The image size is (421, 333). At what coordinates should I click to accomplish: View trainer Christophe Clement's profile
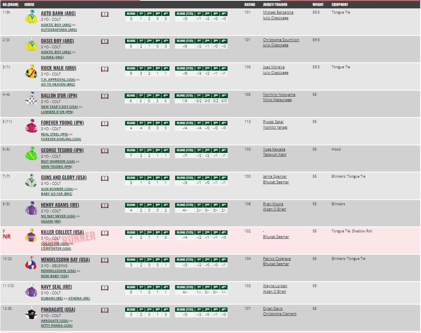pos(280,314)
